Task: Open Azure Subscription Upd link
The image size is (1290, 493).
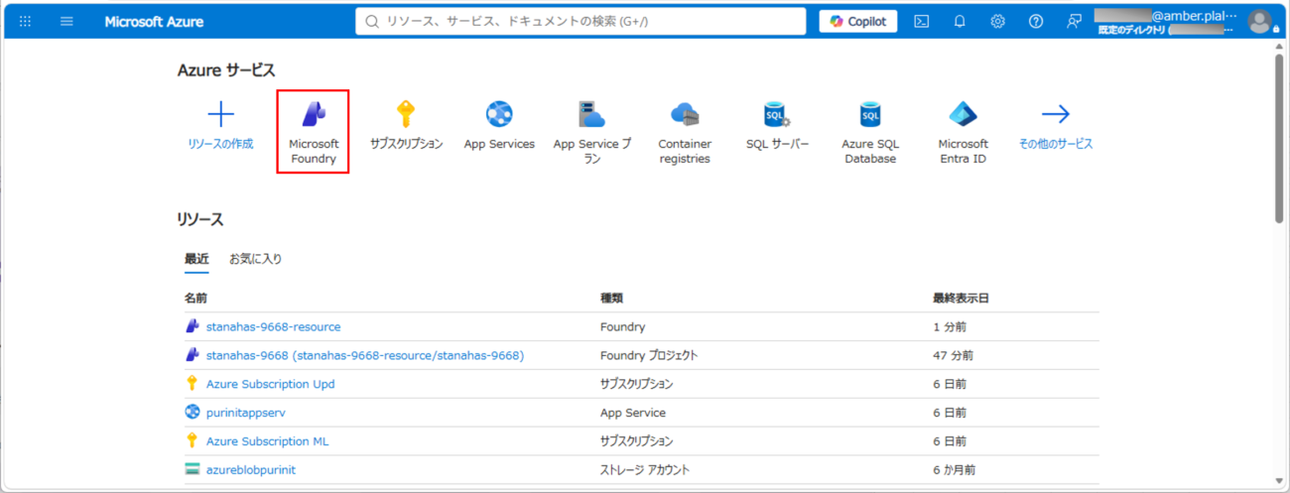Action: click(270, 384)
